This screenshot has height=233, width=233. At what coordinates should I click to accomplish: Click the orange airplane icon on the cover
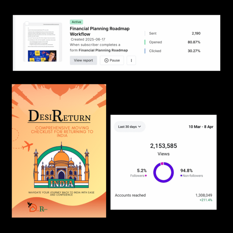[x=27, y=147]
